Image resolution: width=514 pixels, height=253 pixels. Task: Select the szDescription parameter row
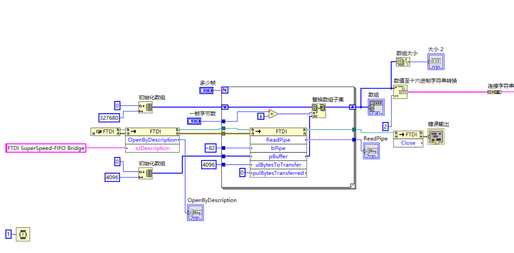[152, 148]
